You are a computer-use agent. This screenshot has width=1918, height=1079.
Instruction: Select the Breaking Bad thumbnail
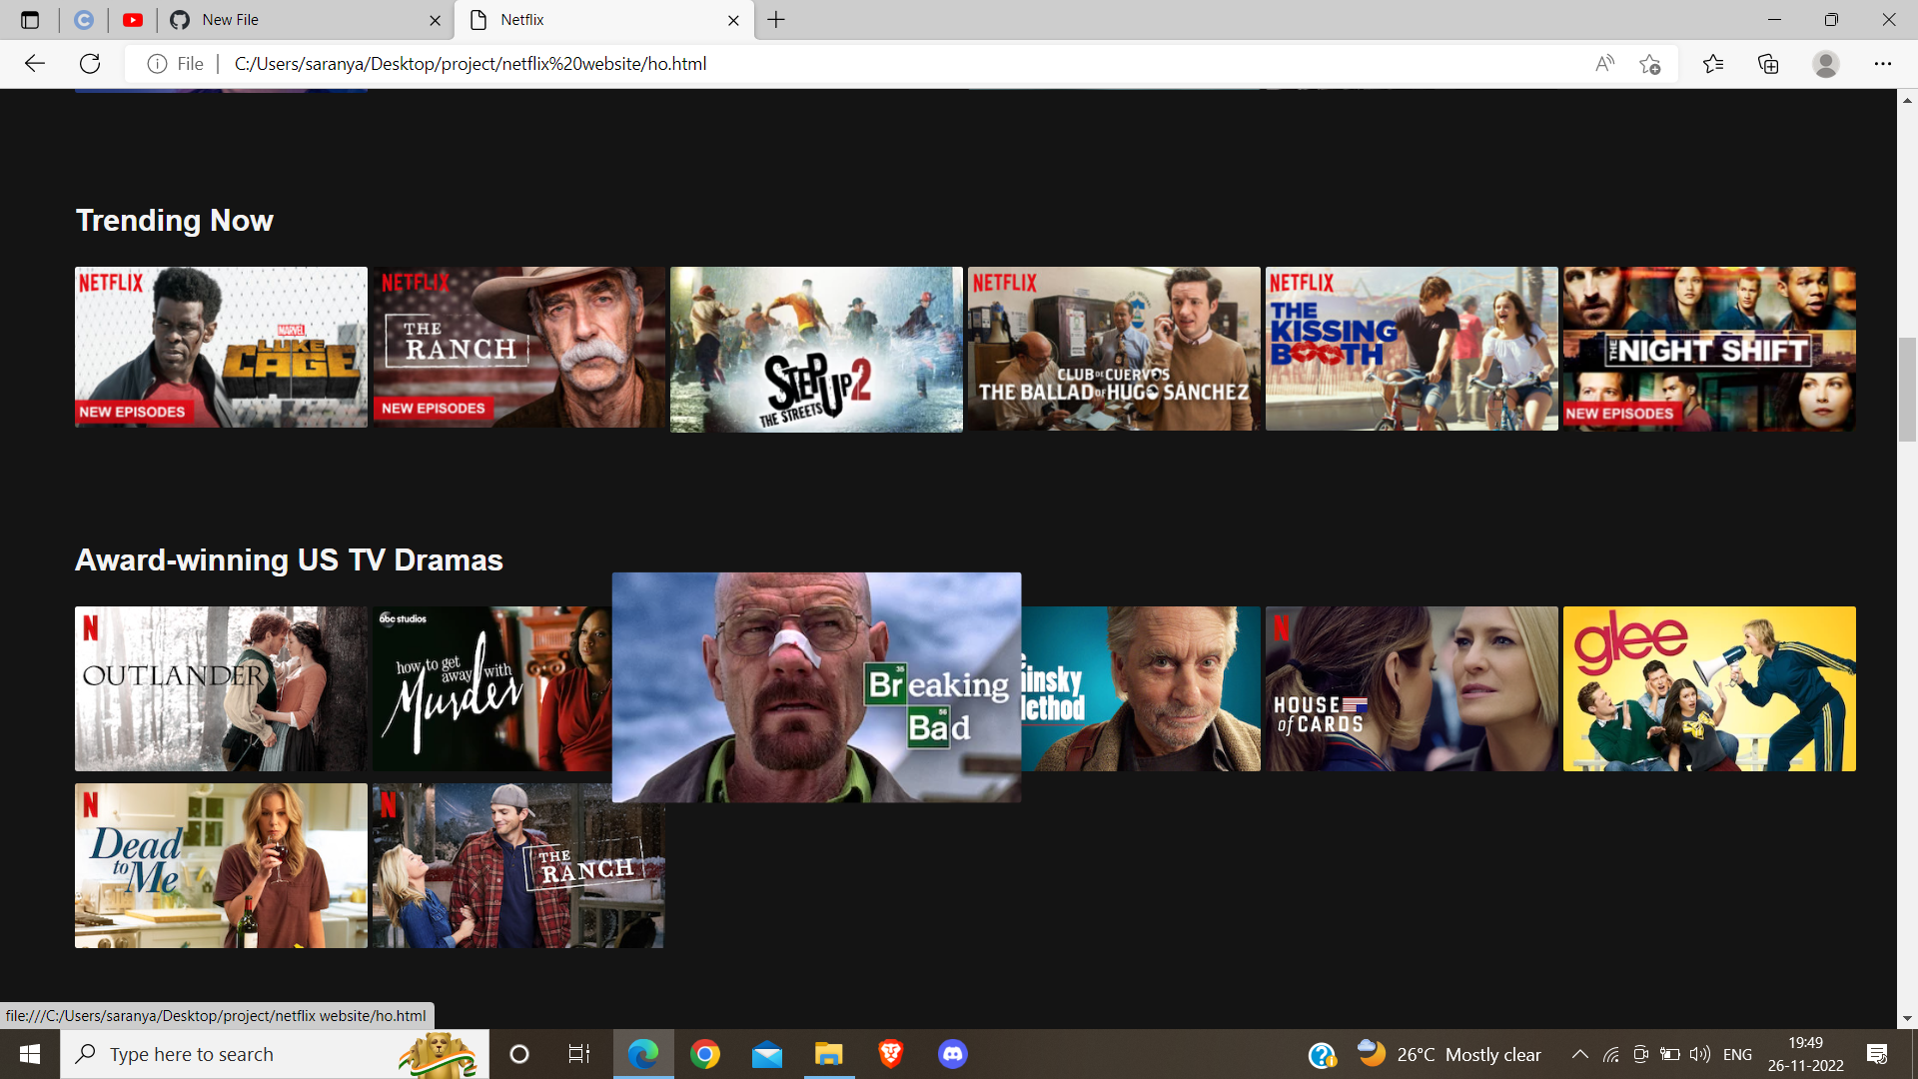[816, 687]
